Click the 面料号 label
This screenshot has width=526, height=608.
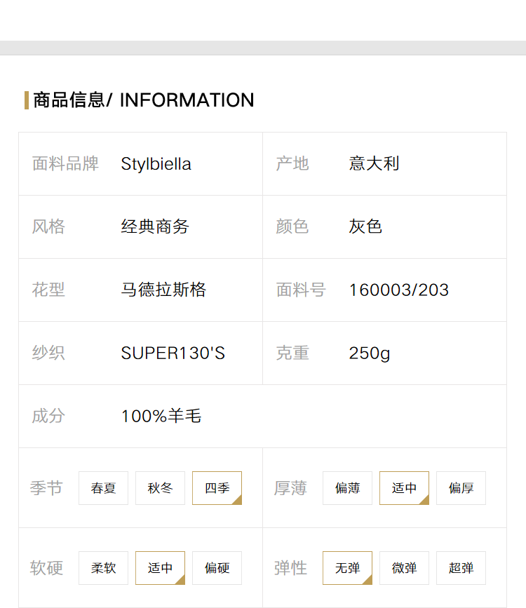pos(301,290)
